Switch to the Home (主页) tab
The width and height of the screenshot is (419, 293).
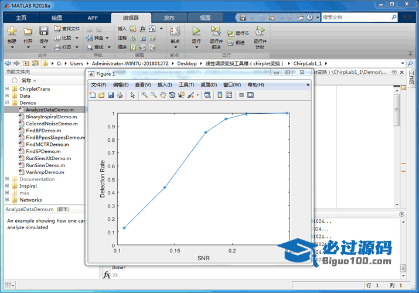(21, 18)
